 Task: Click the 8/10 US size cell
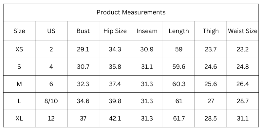[51, 101]
